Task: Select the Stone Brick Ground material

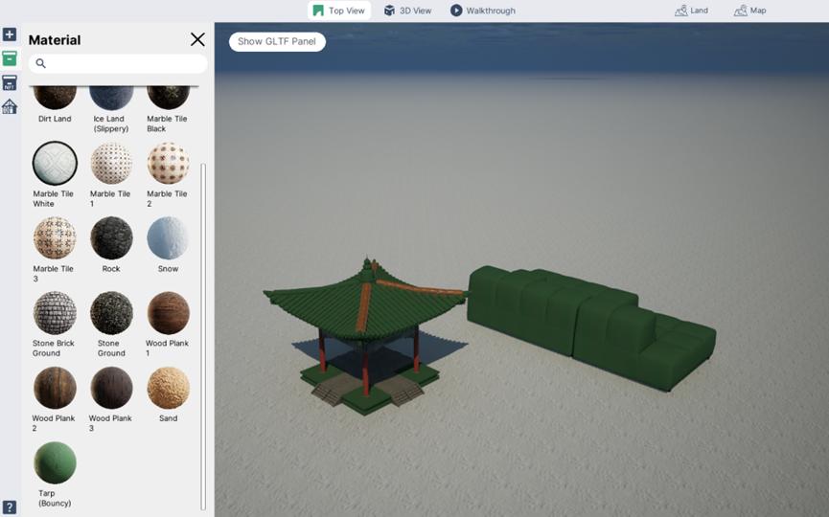Action: pyautogui.click(x=55, y=313)
